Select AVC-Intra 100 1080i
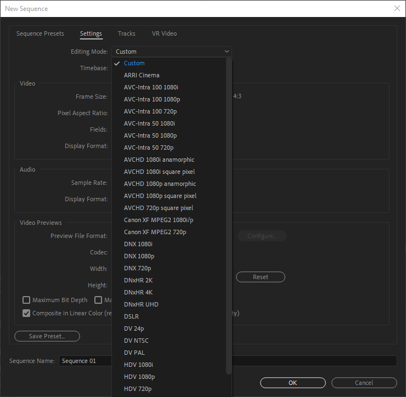 169,87
